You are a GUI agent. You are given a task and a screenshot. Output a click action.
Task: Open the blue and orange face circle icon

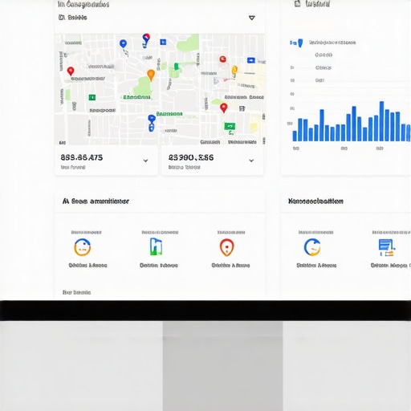83,247
